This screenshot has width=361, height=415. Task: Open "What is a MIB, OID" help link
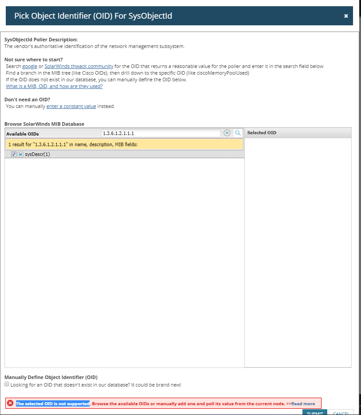point(54,86)
